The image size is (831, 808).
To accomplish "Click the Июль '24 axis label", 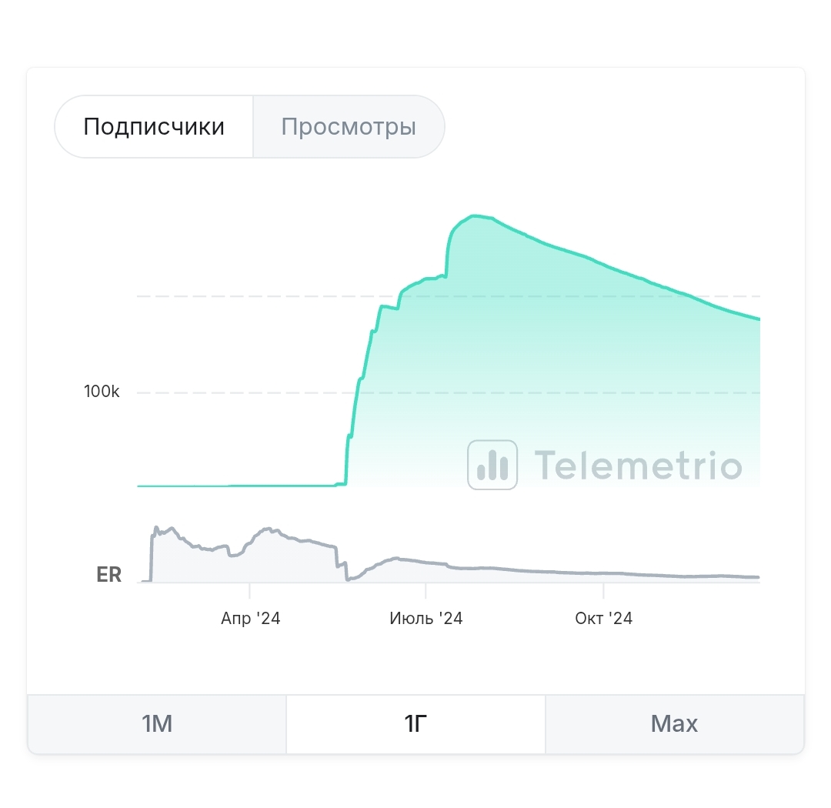I will tap(426, 619).
